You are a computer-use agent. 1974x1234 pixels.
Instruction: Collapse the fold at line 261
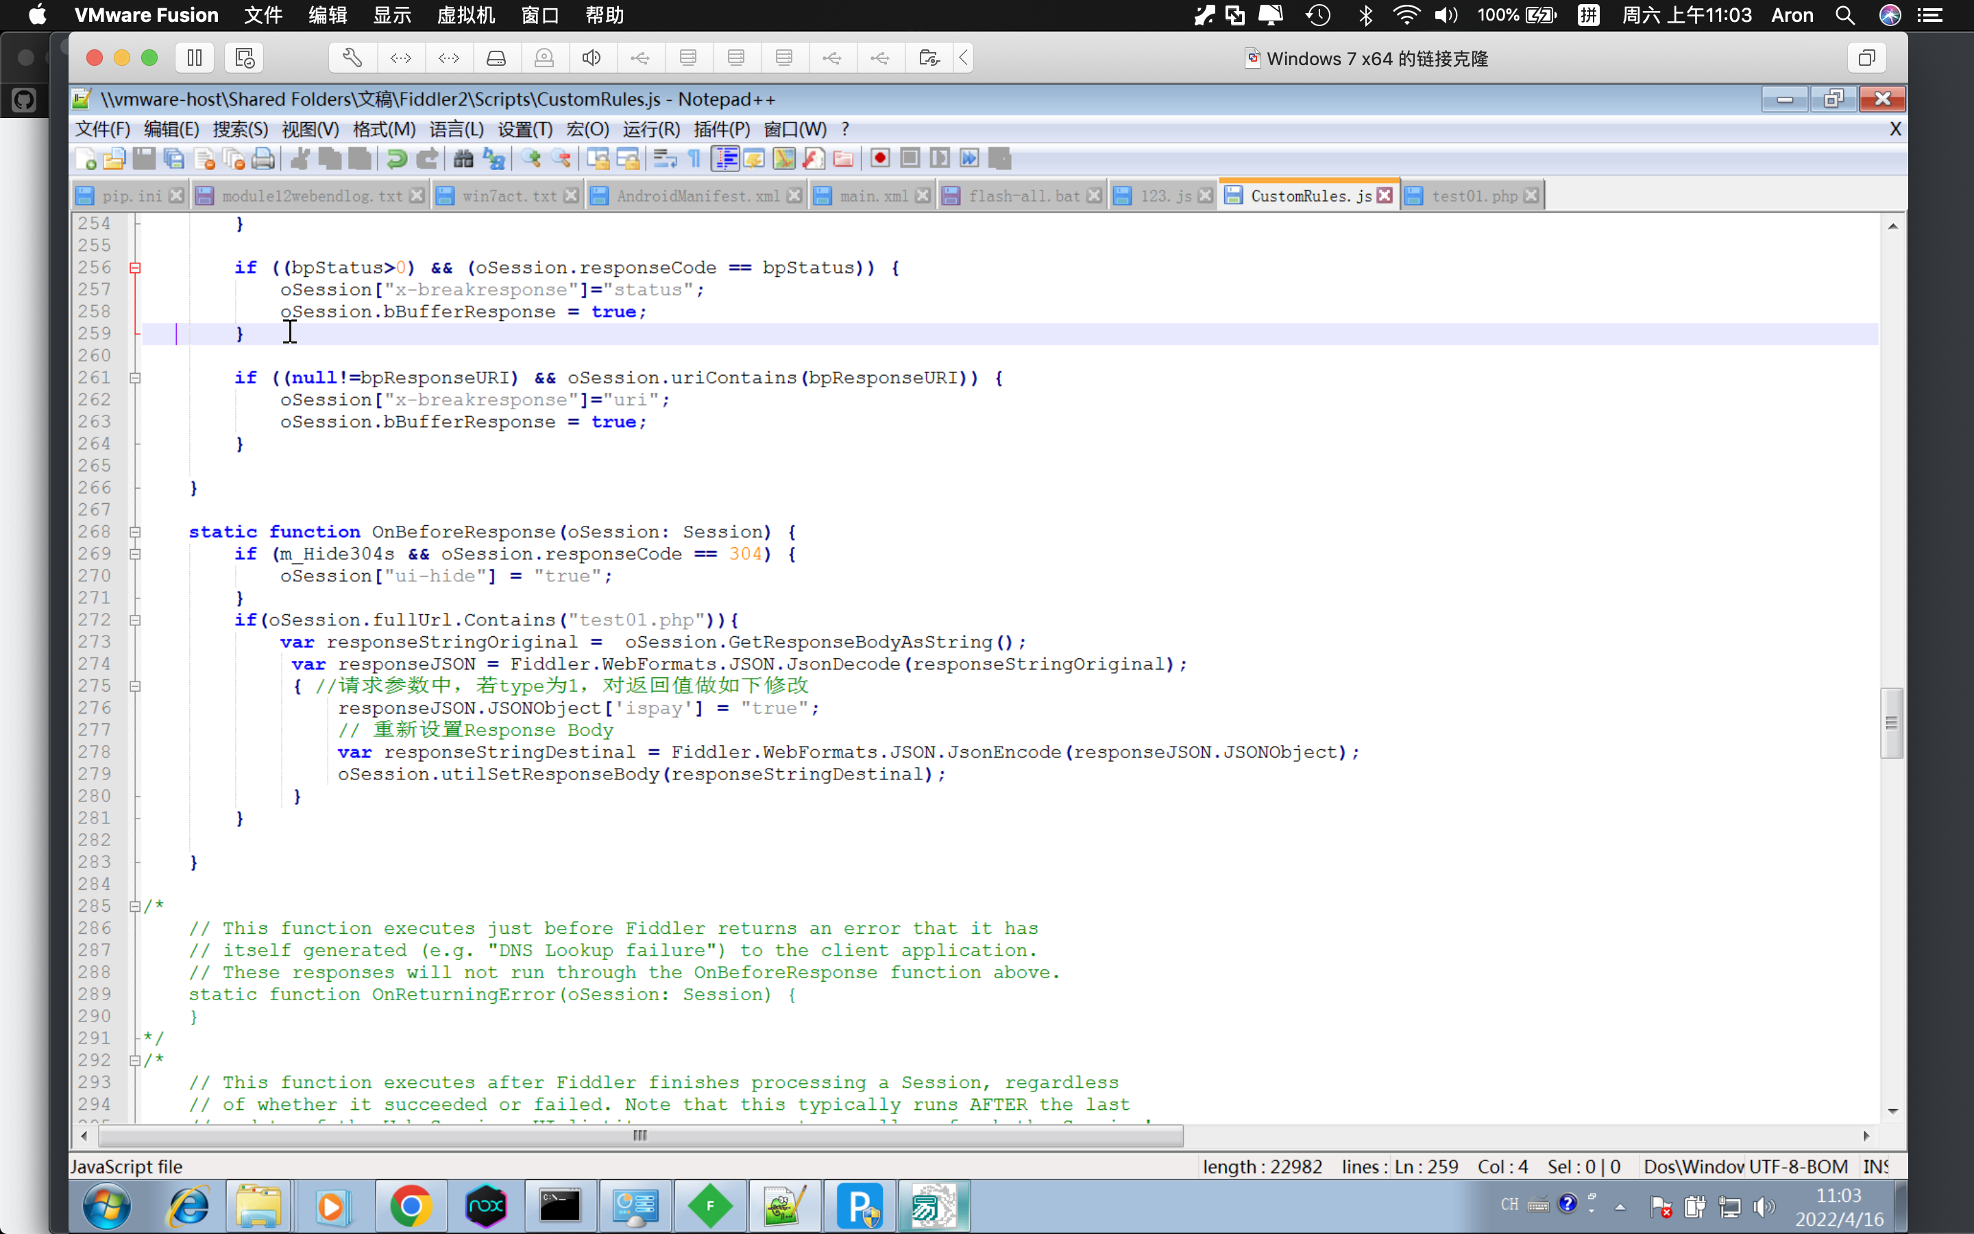tap(136, 378)
